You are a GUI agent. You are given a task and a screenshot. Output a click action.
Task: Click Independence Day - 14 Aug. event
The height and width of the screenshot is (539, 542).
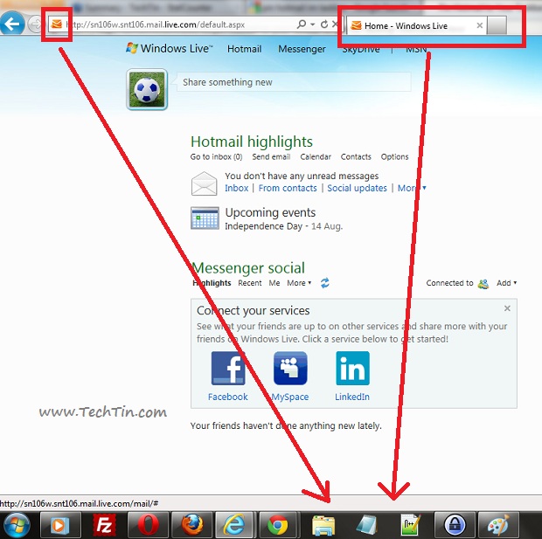[284, 226]
